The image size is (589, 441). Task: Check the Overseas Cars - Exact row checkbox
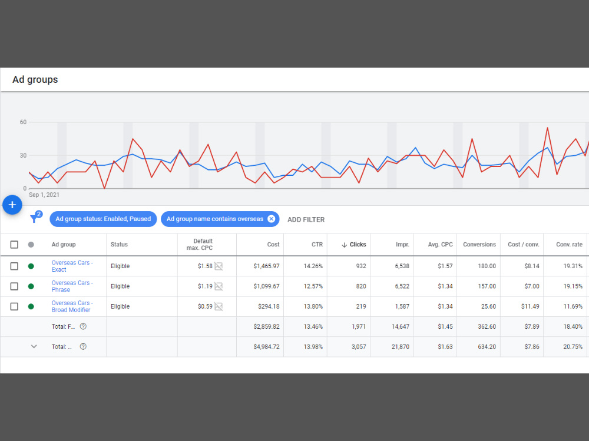pos(14,266)
